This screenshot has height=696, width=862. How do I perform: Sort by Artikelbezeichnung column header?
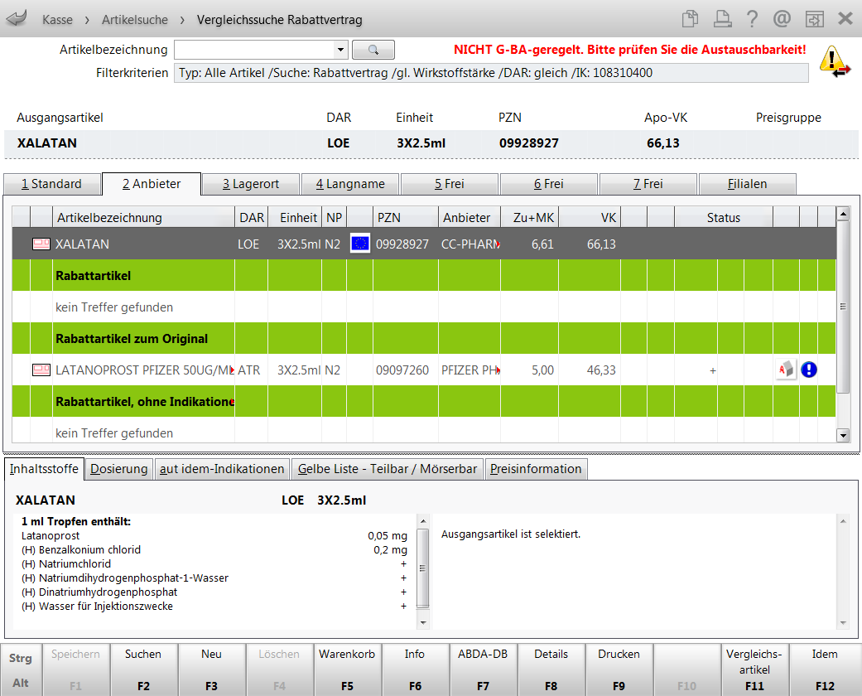coord(143,217)
